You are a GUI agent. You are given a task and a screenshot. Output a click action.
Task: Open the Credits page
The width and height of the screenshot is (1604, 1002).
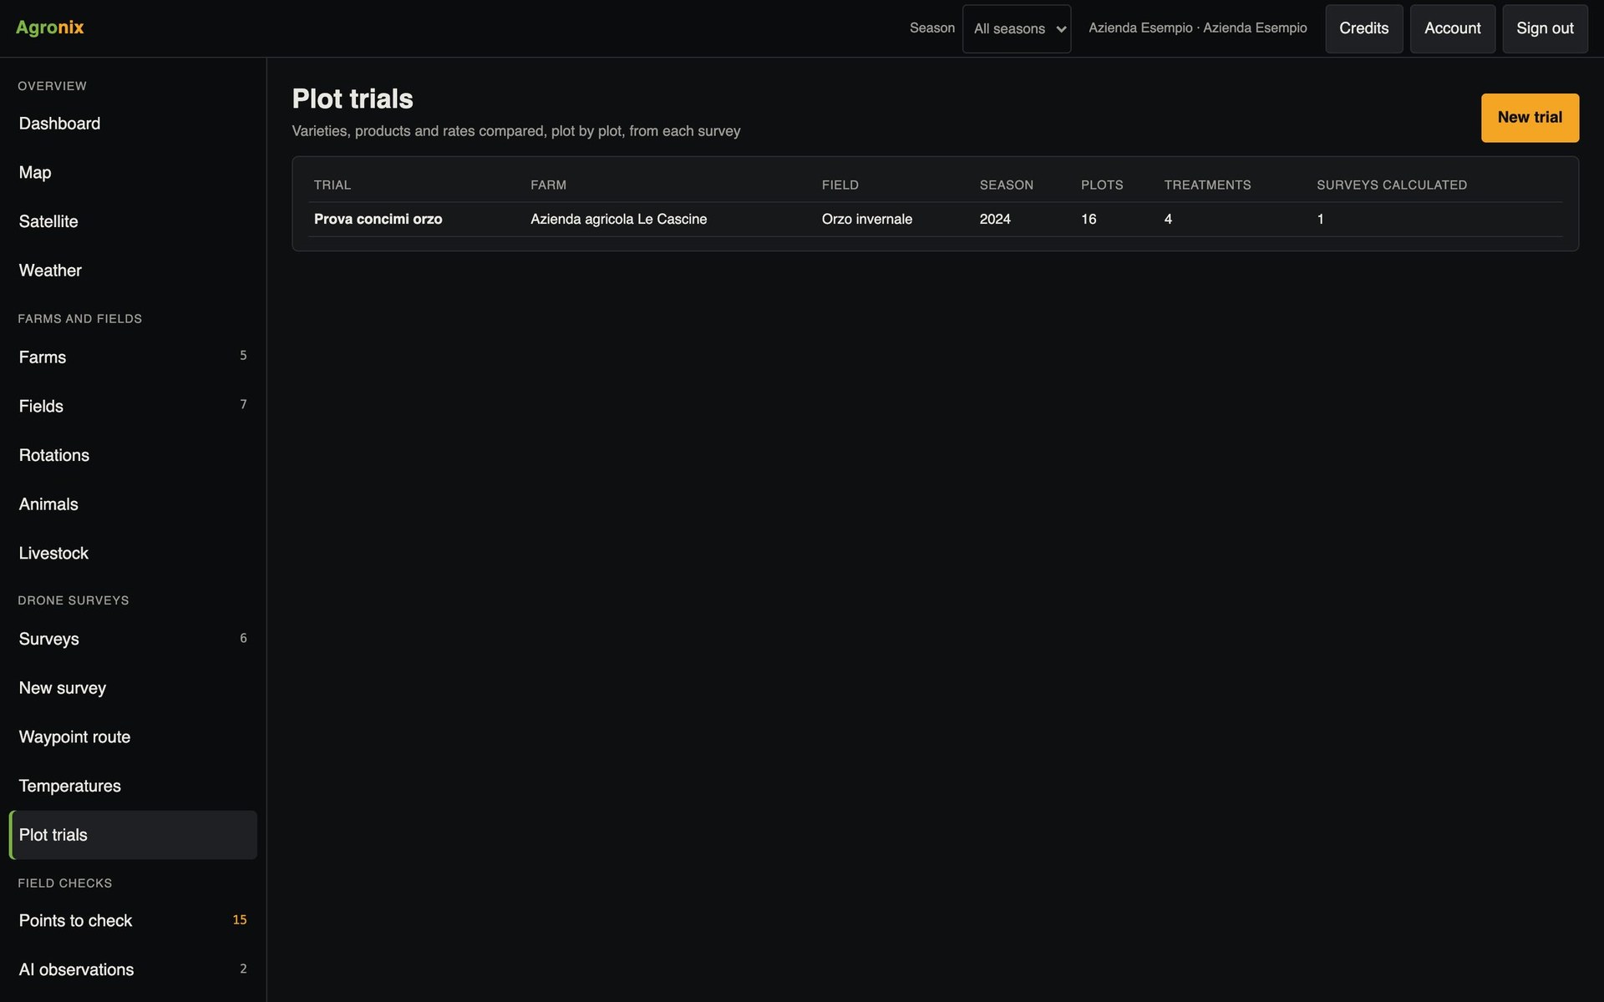point(1363,28)
